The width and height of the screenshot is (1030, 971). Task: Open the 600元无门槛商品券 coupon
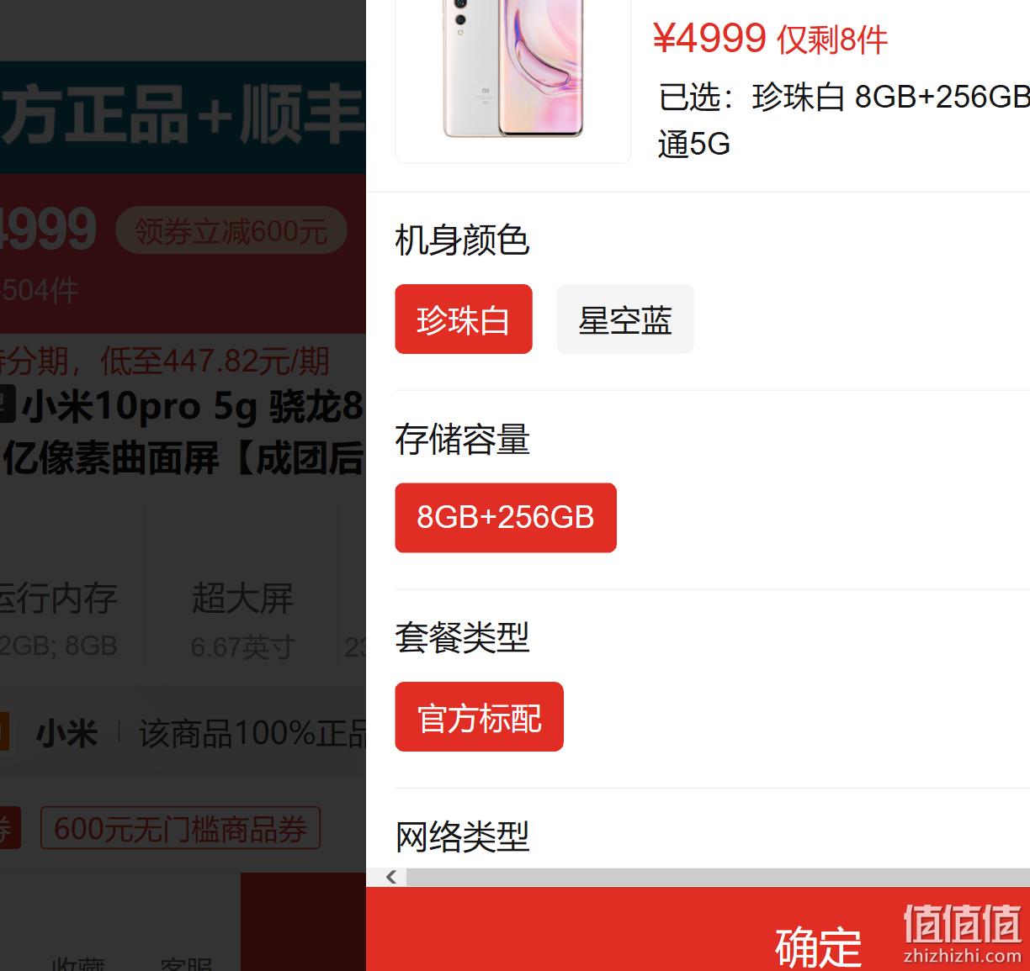coord(180,828)
